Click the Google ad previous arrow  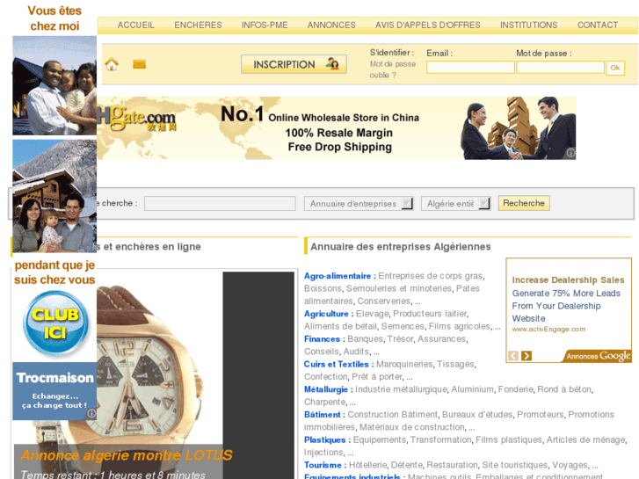[x=513, y=356]
